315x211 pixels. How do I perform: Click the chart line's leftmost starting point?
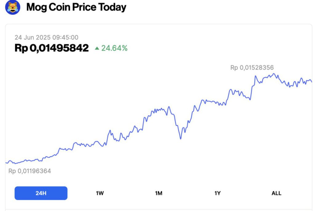pyautogui.click(x=6, y=162)
